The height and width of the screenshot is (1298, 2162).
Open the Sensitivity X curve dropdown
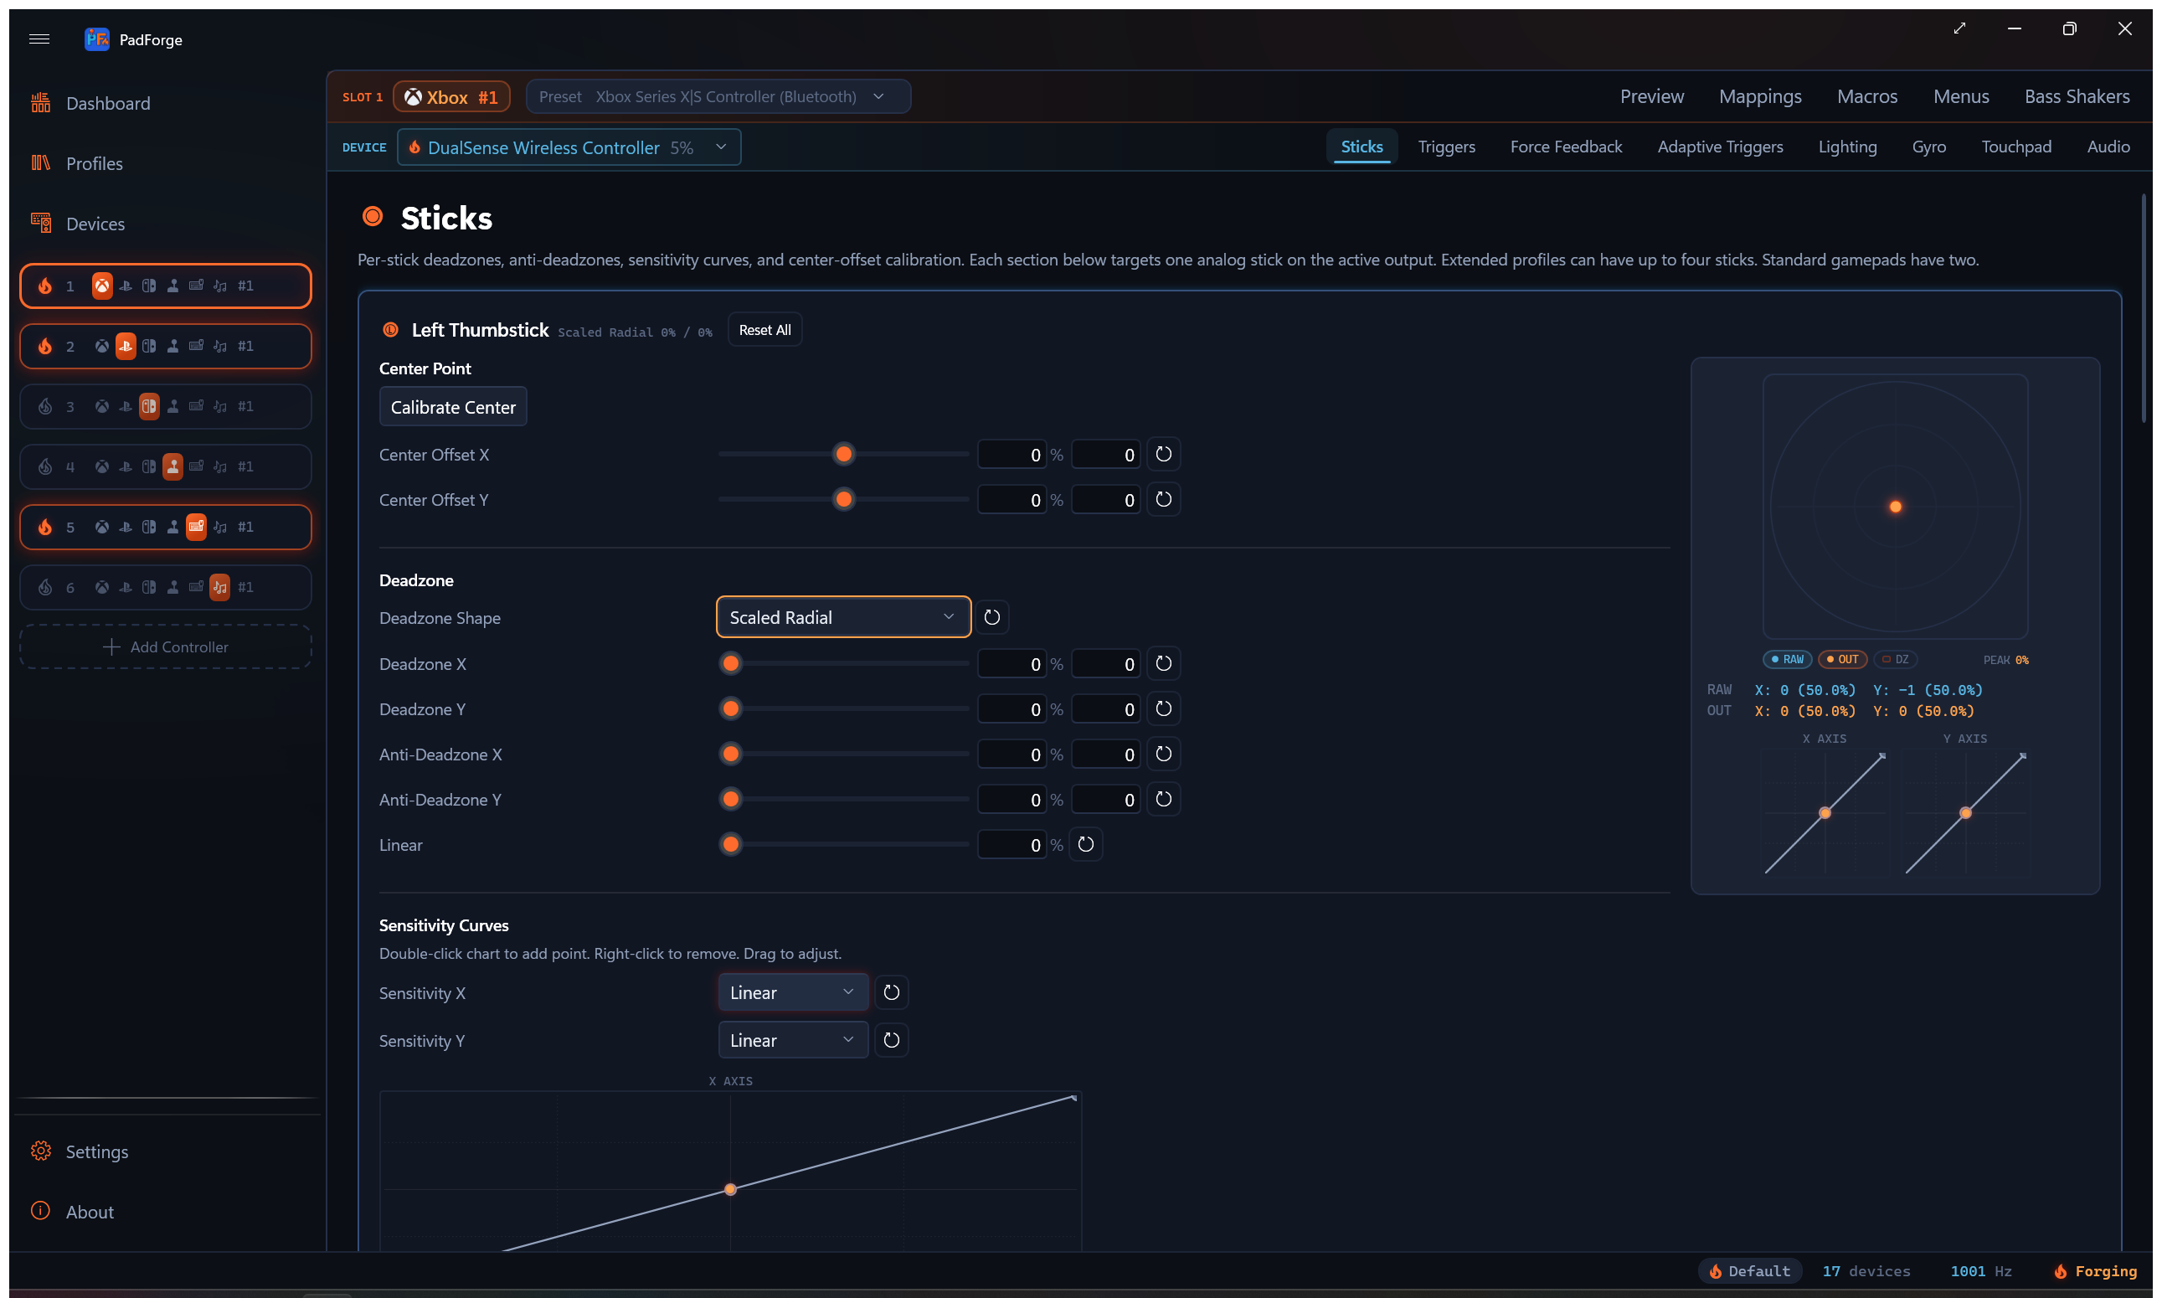point(793,992)
